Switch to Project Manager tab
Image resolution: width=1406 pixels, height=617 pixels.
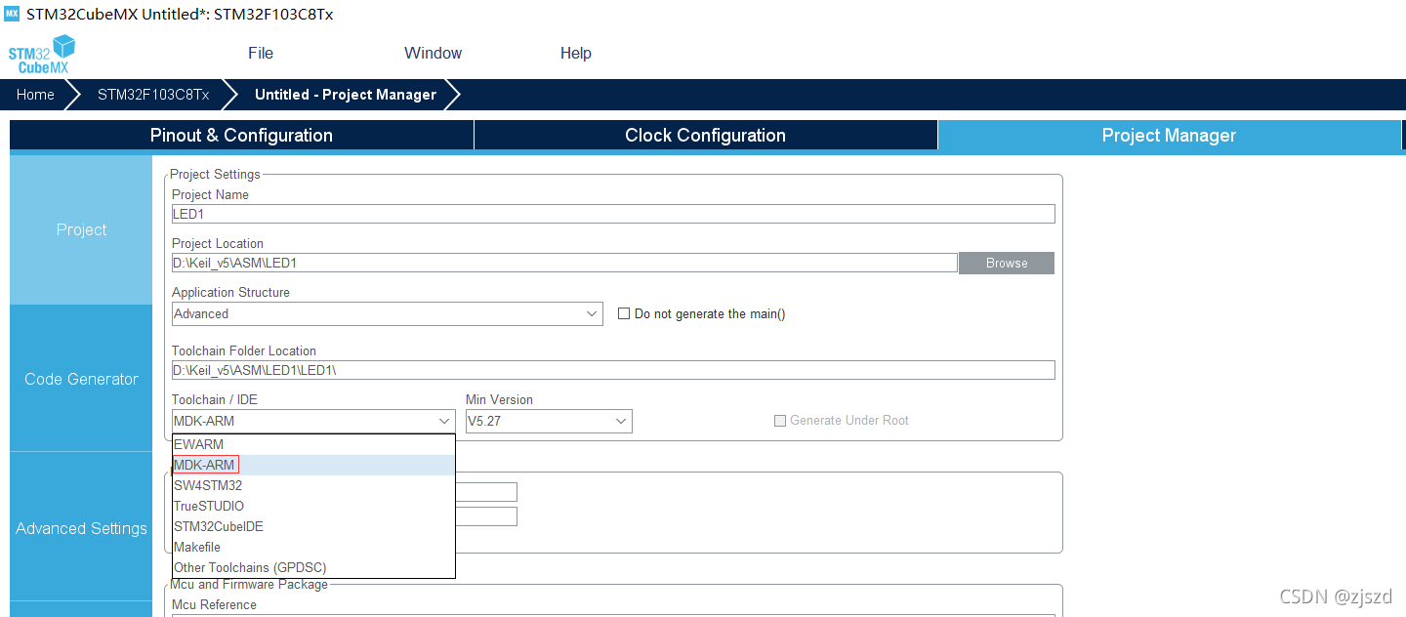(1169, 136)
